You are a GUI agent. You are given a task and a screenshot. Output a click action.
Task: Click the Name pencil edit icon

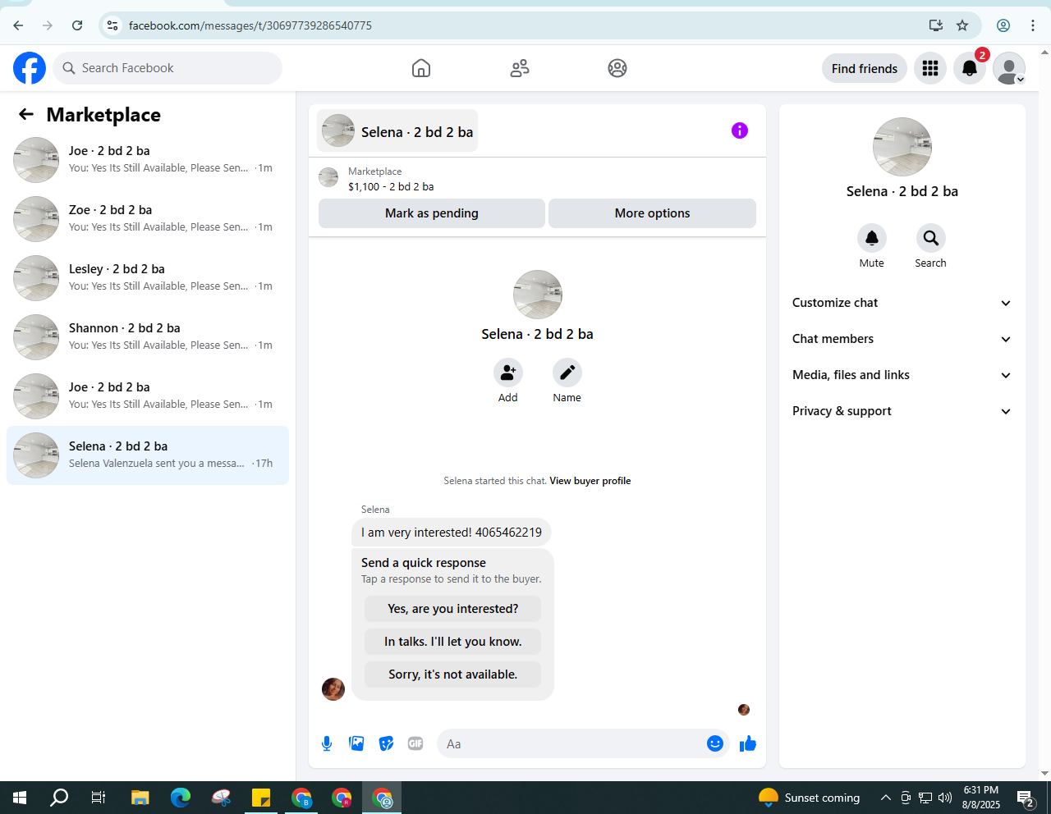coord(567,373)
